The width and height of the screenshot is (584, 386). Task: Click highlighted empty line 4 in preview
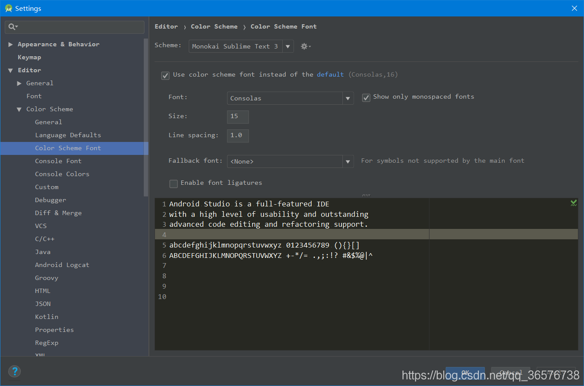click(366, 234)
